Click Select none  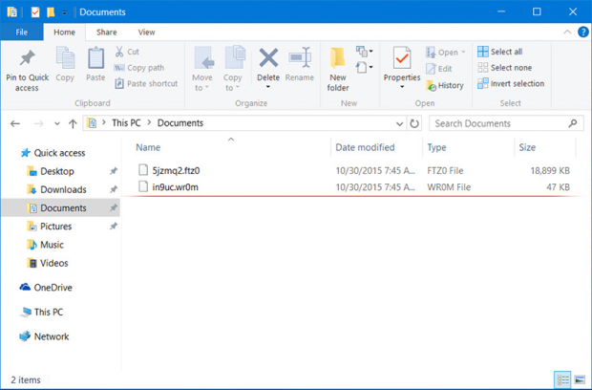coord(505,68)
